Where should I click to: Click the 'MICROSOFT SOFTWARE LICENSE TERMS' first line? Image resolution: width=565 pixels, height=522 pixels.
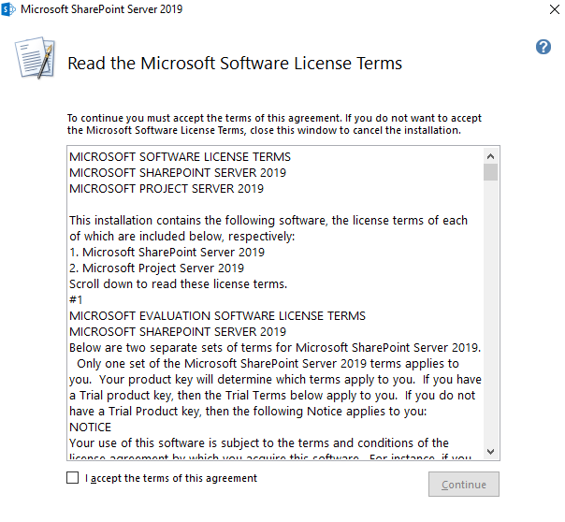[x=180, y=157]
